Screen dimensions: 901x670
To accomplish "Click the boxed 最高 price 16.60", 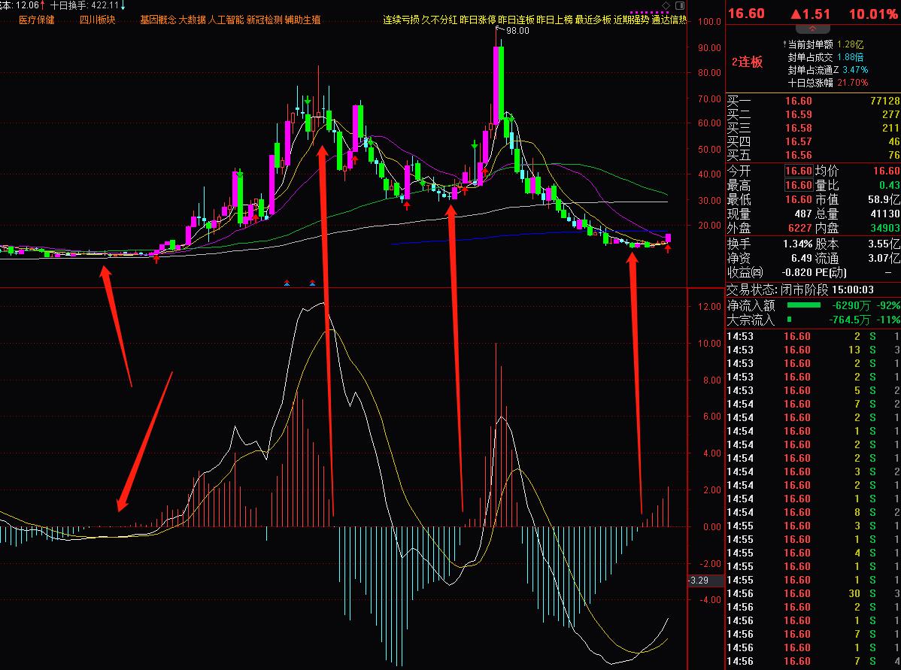I will pyautogui.click(x=799, y=185).
